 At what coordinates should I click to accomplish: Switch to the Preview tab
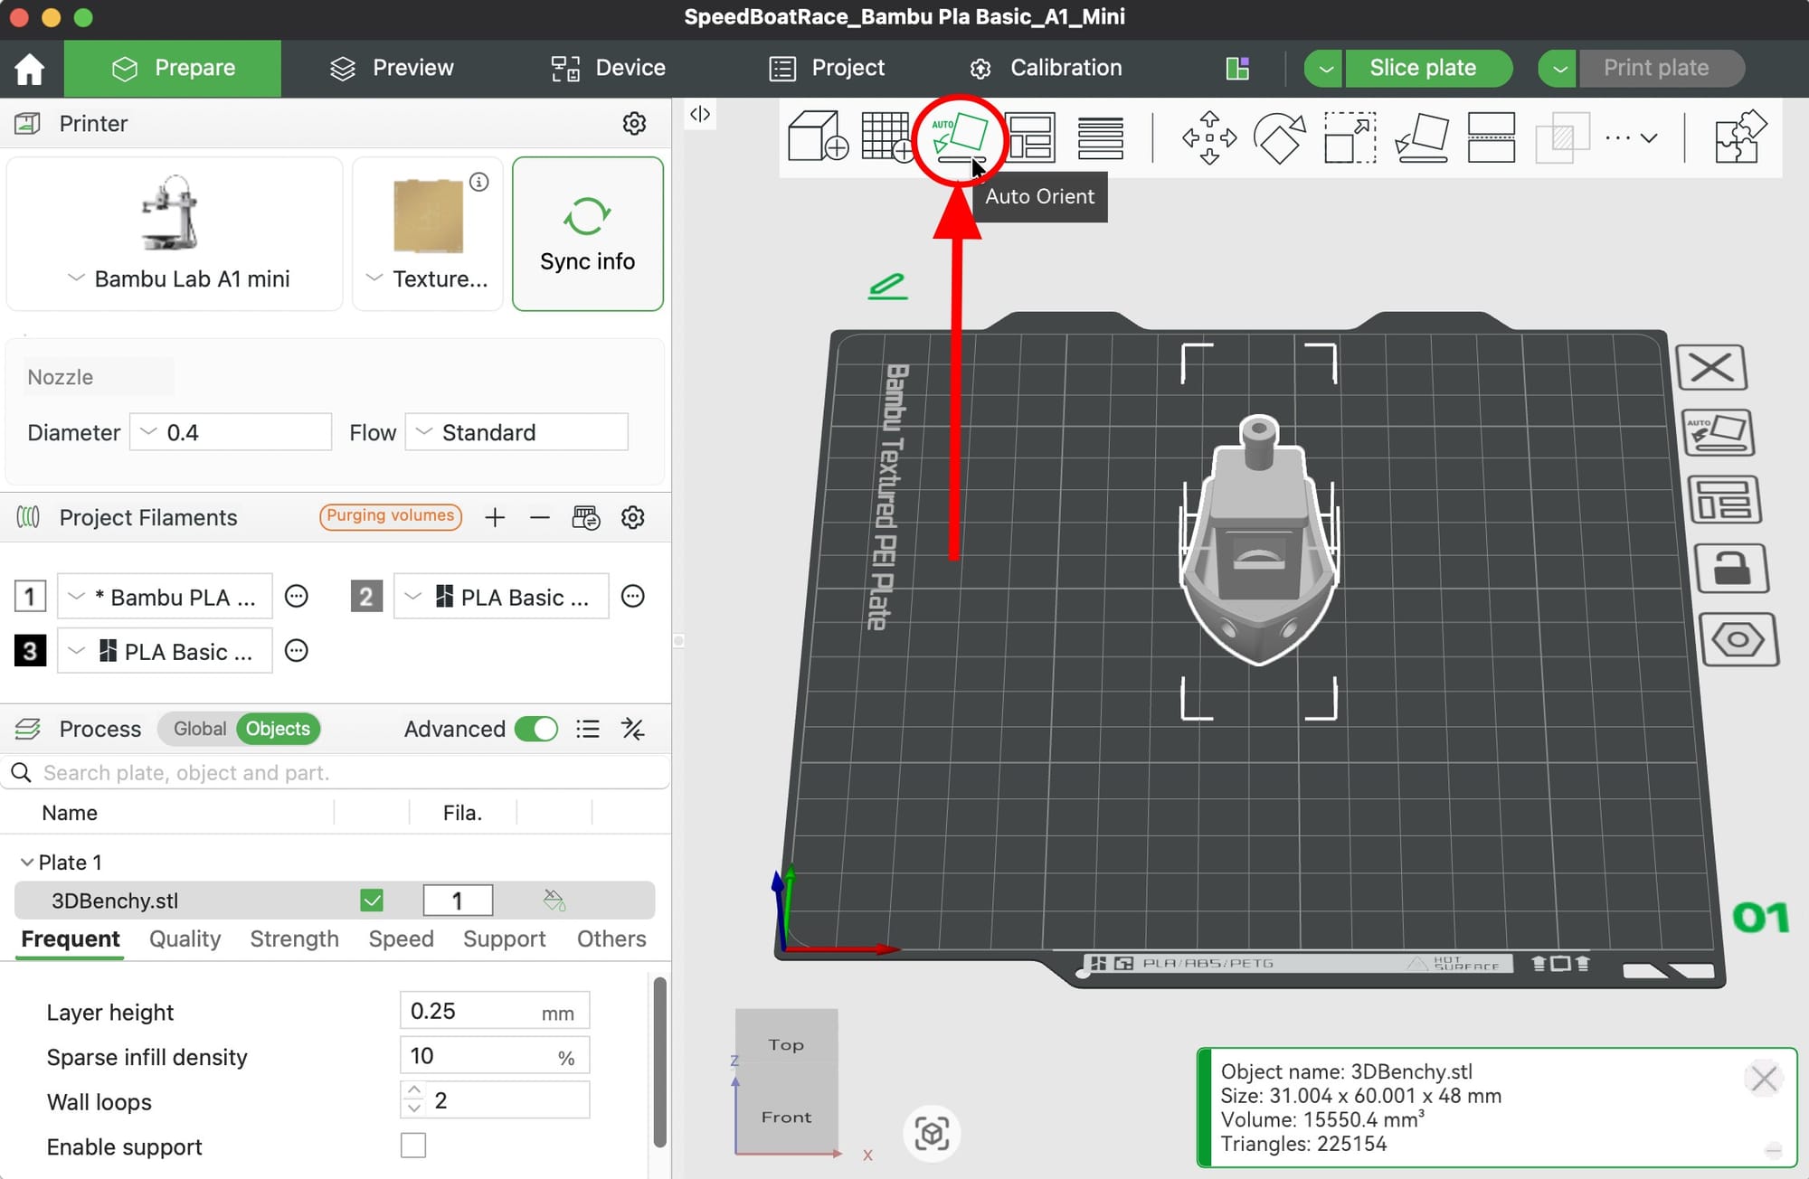pyautogui.click(x=392, y=68)
